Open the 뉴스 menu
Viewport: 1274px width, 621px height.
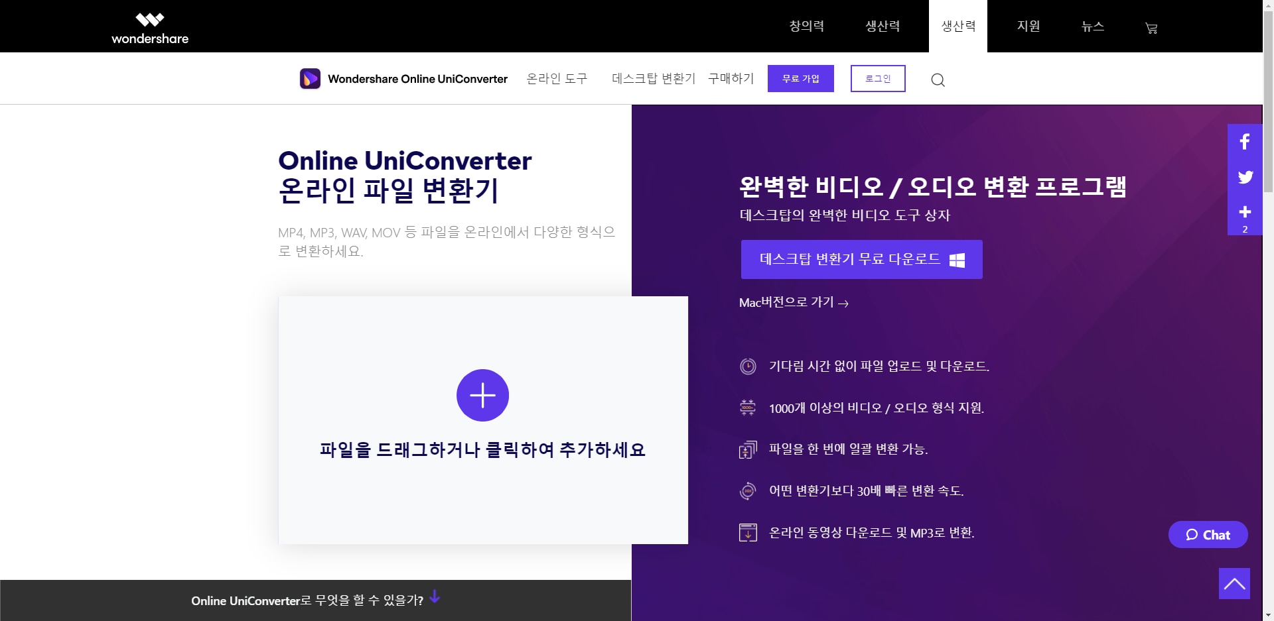pyautogui.click(x=1093, y=26)
